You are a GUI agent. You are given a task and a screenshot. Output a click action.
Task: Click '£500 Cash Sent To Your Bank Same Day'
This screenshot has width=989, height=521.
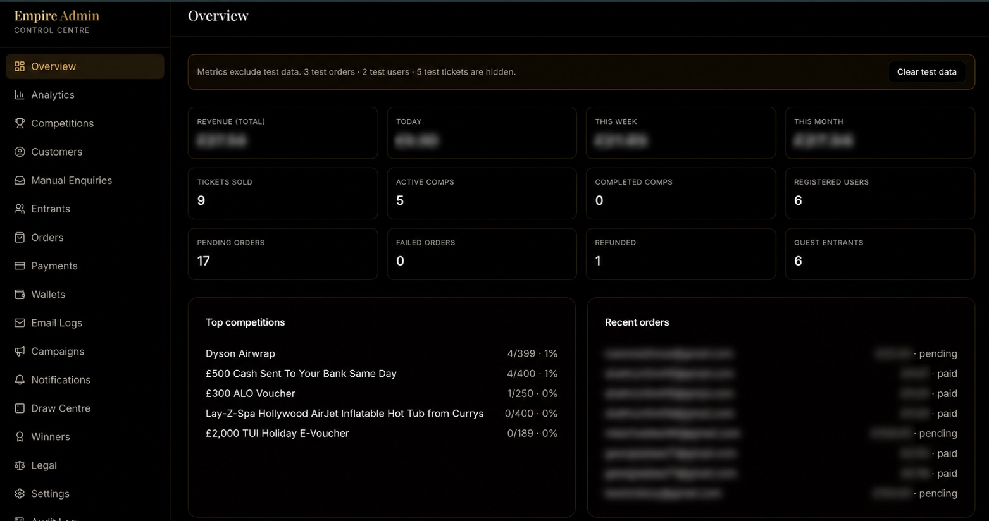[301, 374]
